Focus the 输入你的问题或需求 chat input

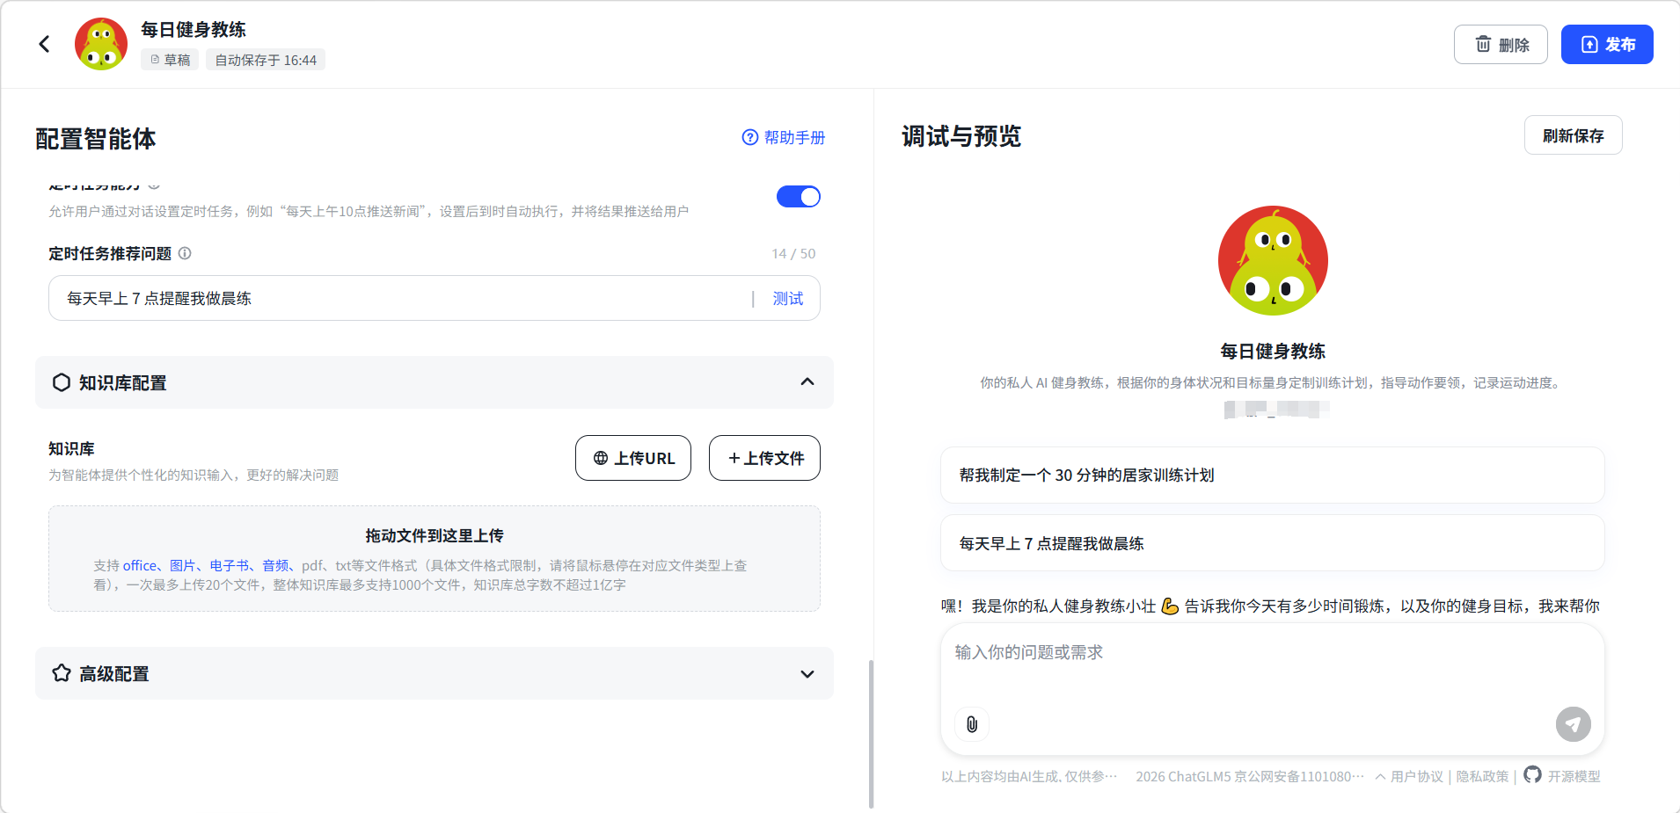tap(1273, 653)
